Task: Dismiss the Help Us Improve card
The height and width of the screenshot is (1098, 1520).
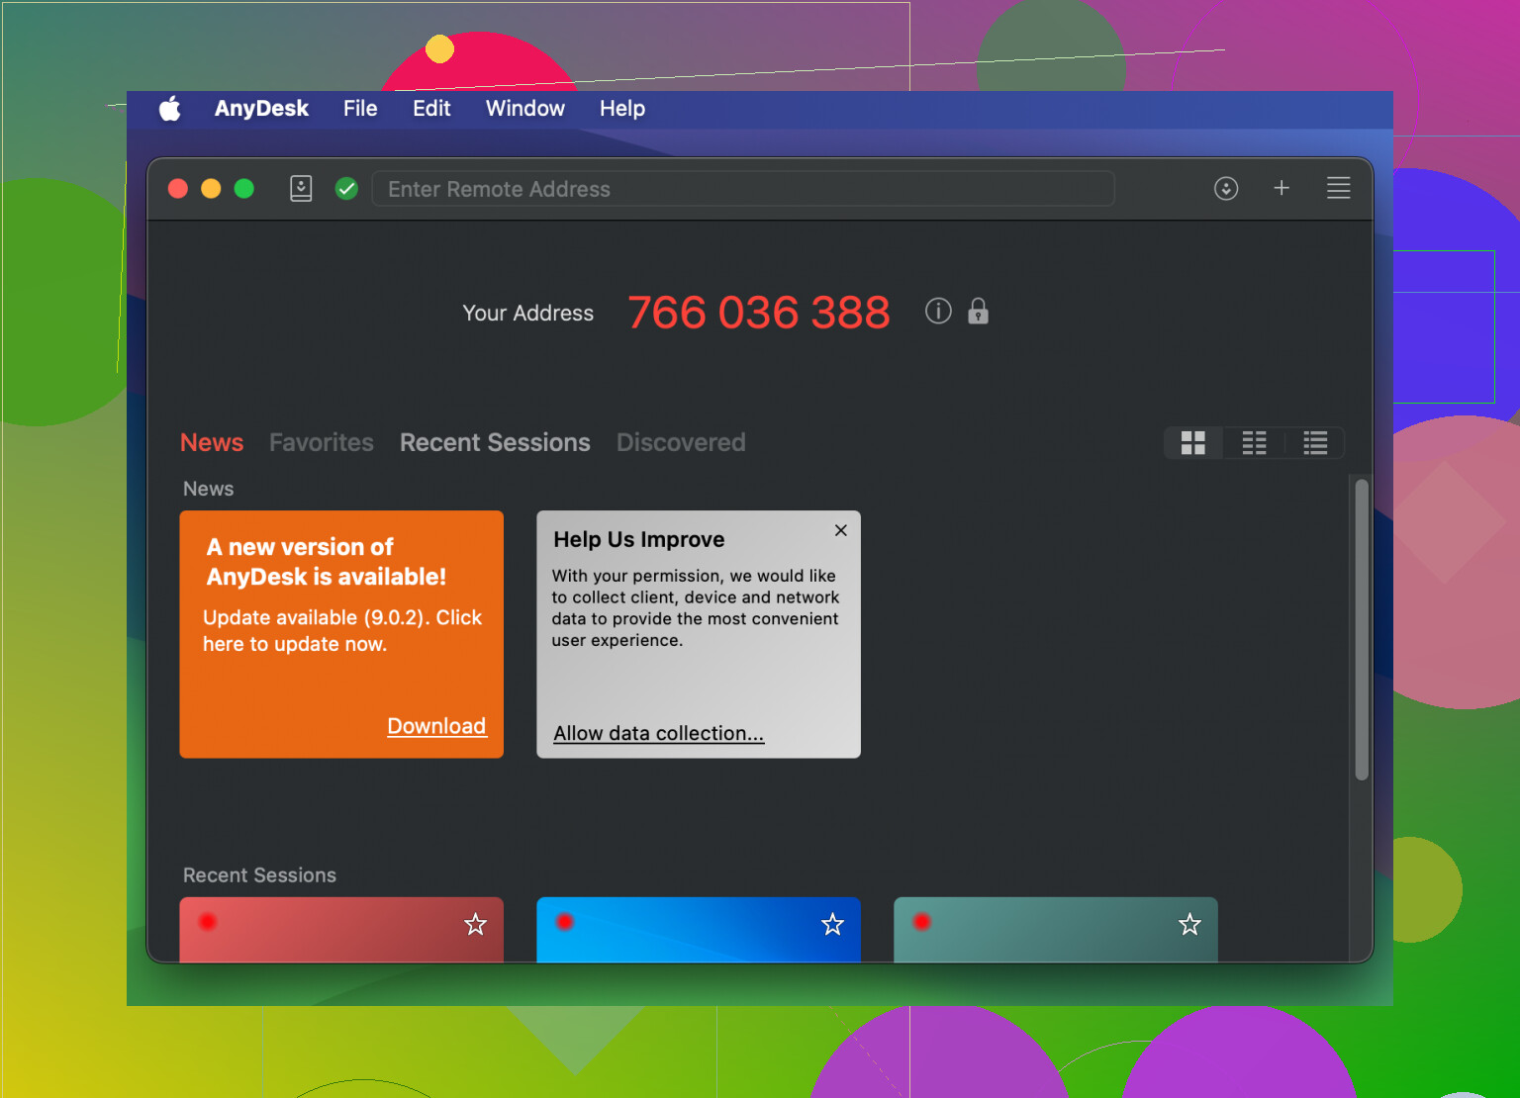Action: tap(841, 530)
